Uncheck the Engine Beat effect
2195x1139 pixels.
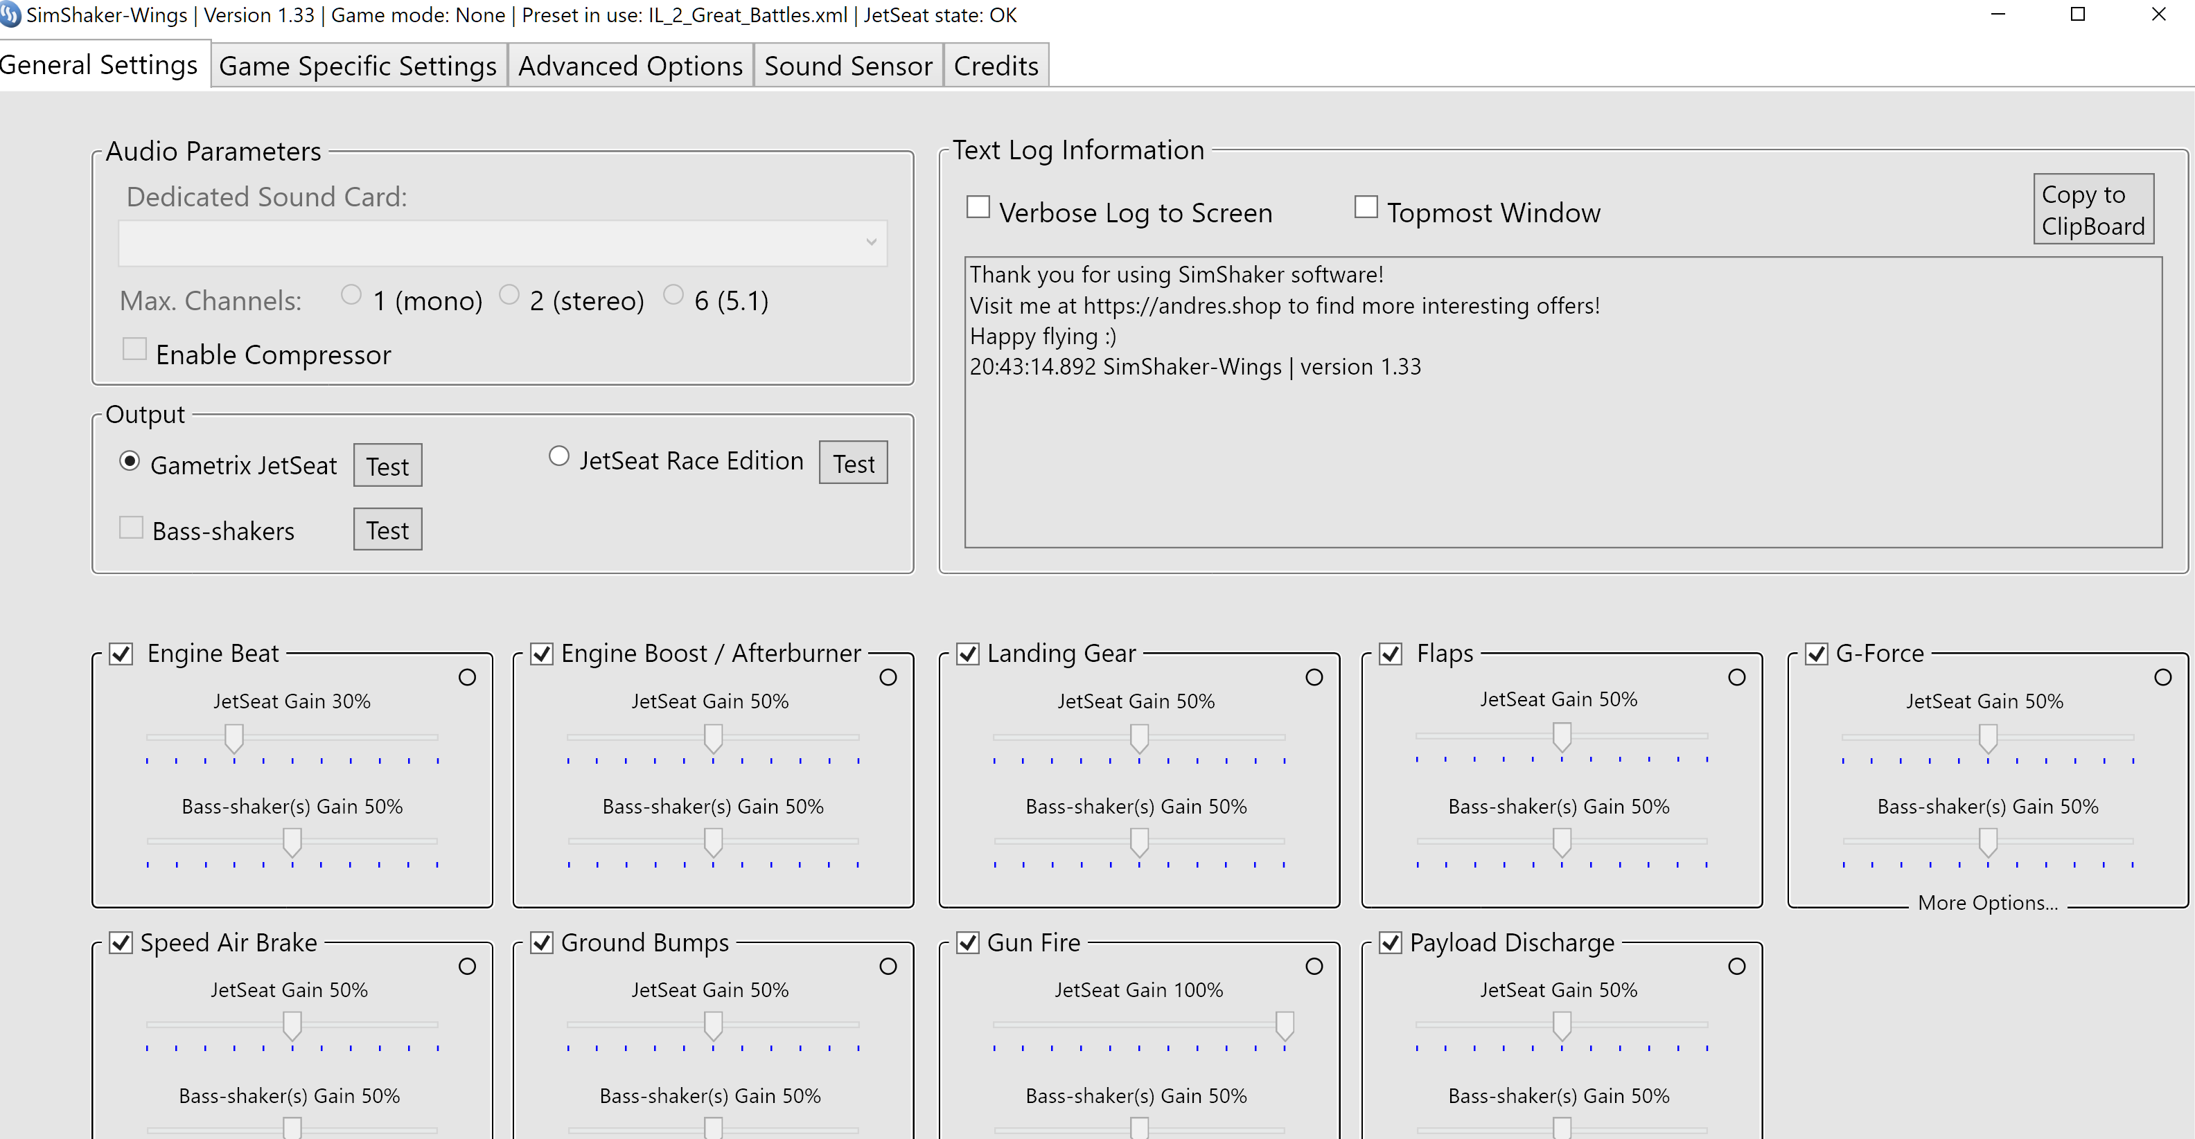tap(121, 654)
